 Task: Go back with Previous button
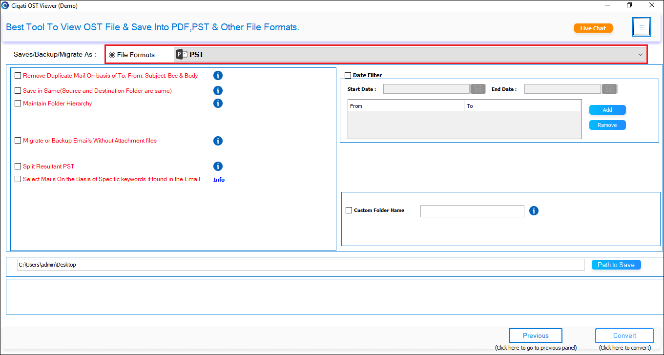536,335
